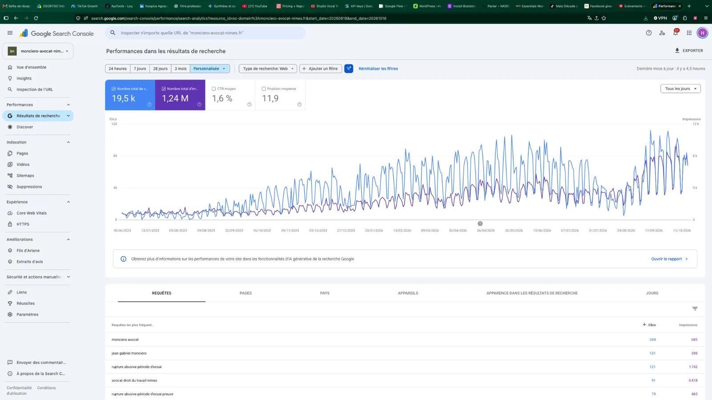
Task: Toggle the total impressions metric checkbox
Action: click(164, 89)
